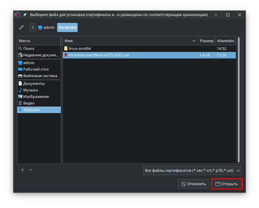Viewport: 259px width, 208px height.
Task: Sort files by Размер column
Action: point(207,41)
